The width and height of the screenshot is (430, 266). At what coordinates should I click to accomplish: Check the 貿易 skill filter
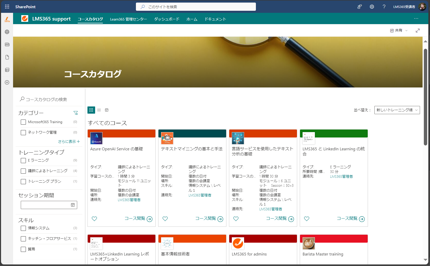click(x=23, y=249)
